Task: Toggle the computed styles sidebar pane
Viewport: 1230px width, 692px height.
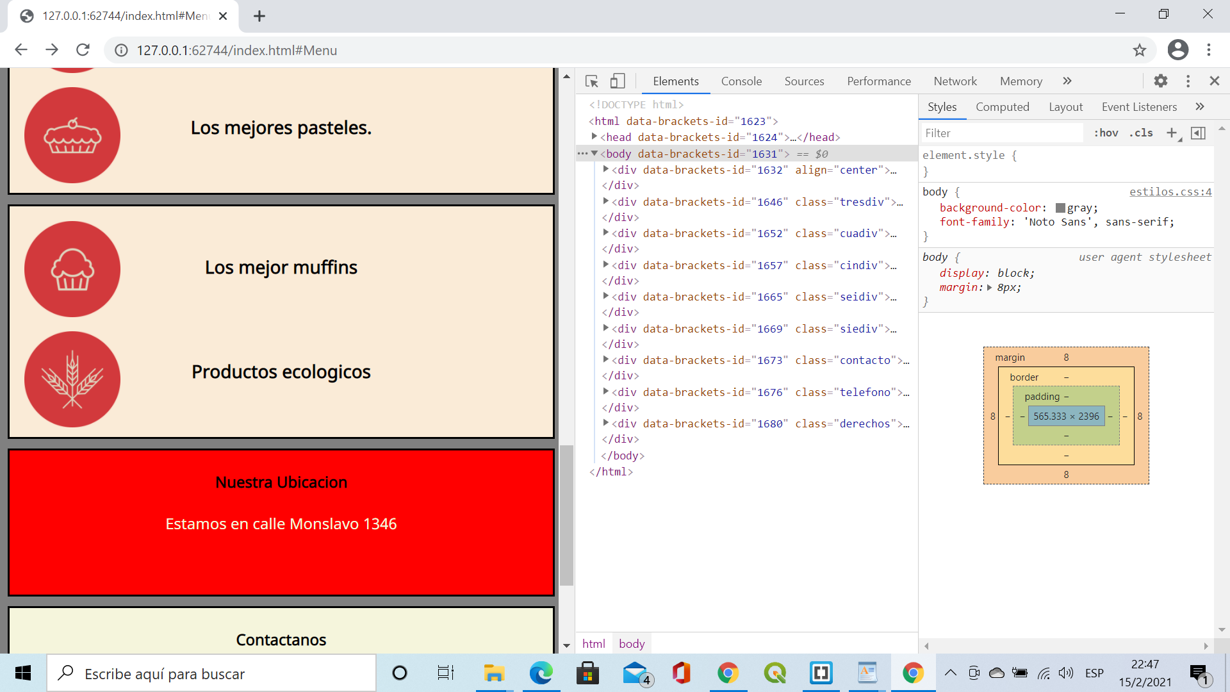Action: pyautogui.click(x=1198, y=133)
